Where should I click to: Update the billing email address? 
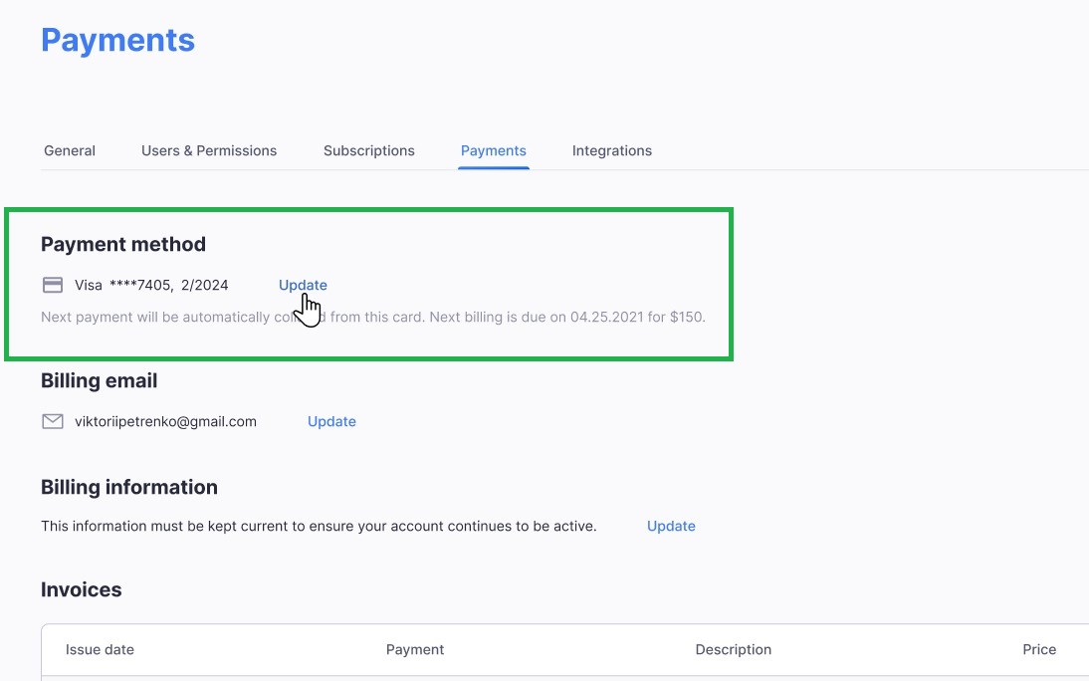pyautogui.click(x=331, y=421)
